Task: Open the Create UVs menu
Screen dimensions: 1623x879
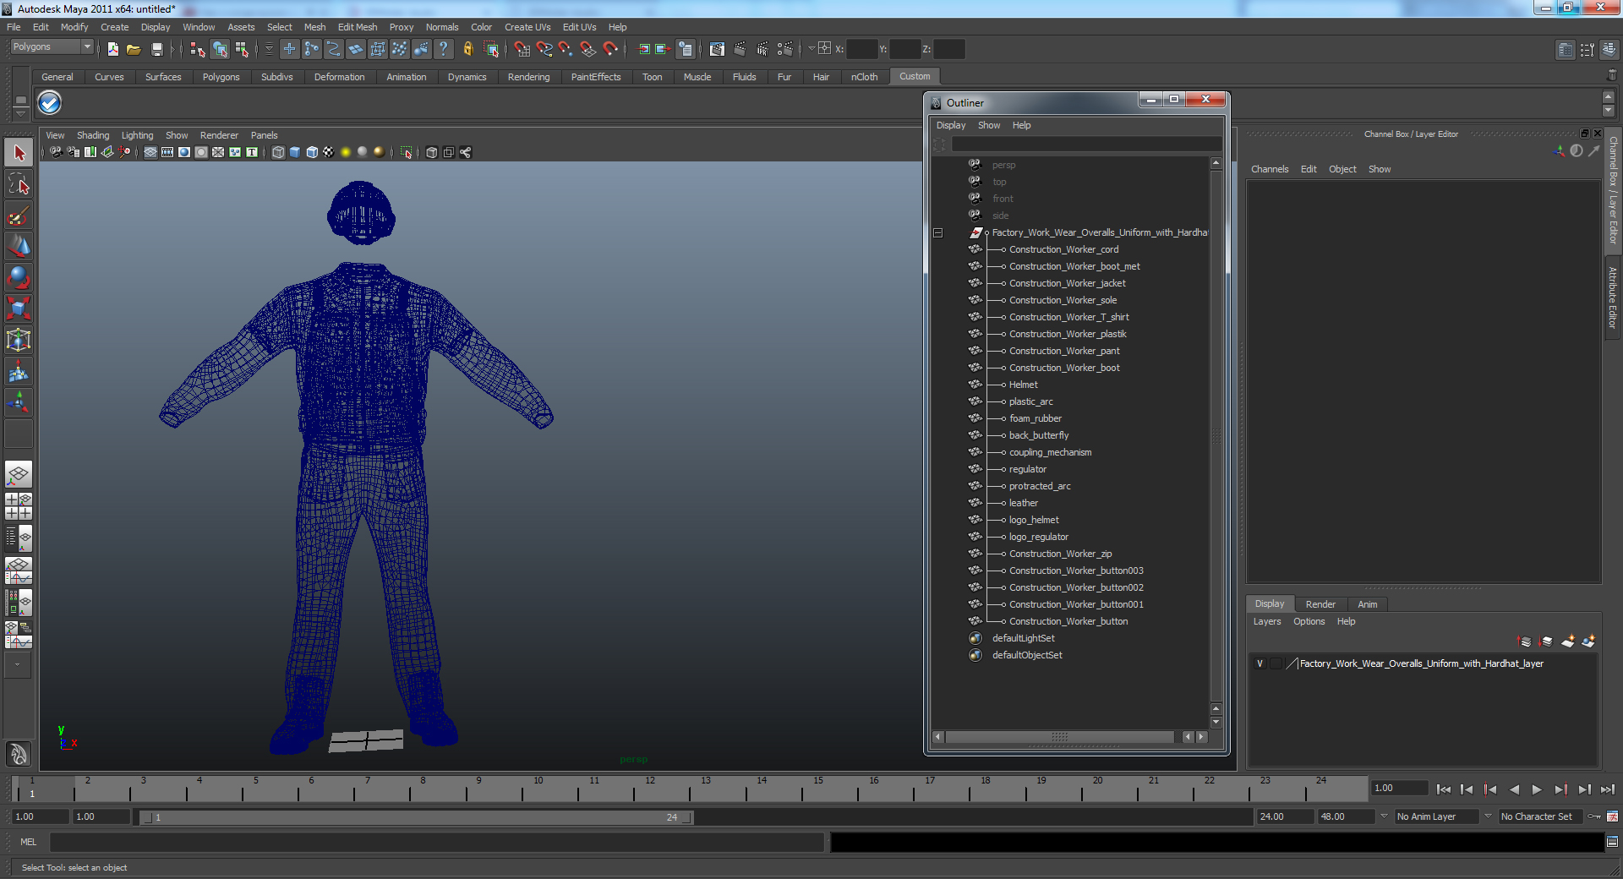Action: pyautogui.click(x=527, y=27)
